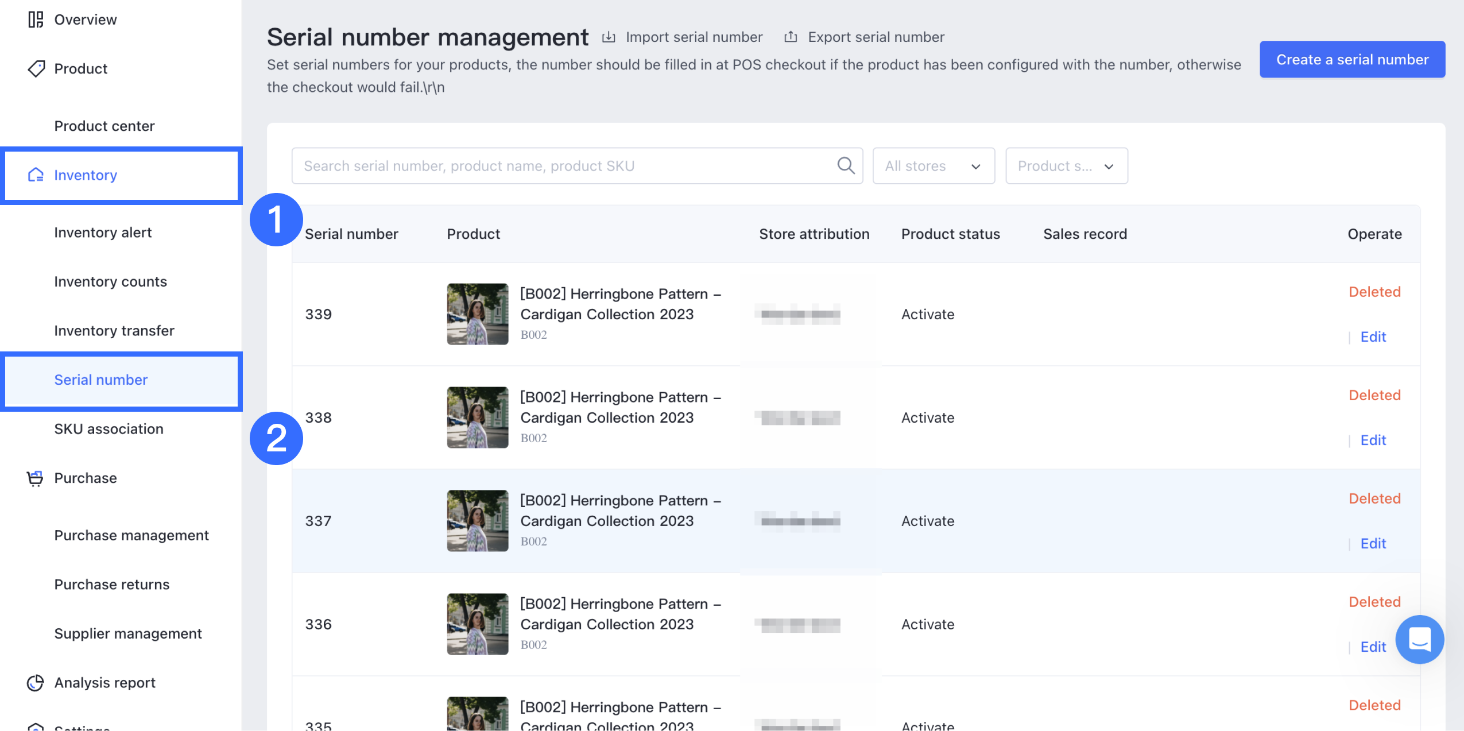Click the Purchase cart icon
Image resolution: width=1464 pixels, height=731 pixels.
35,478
